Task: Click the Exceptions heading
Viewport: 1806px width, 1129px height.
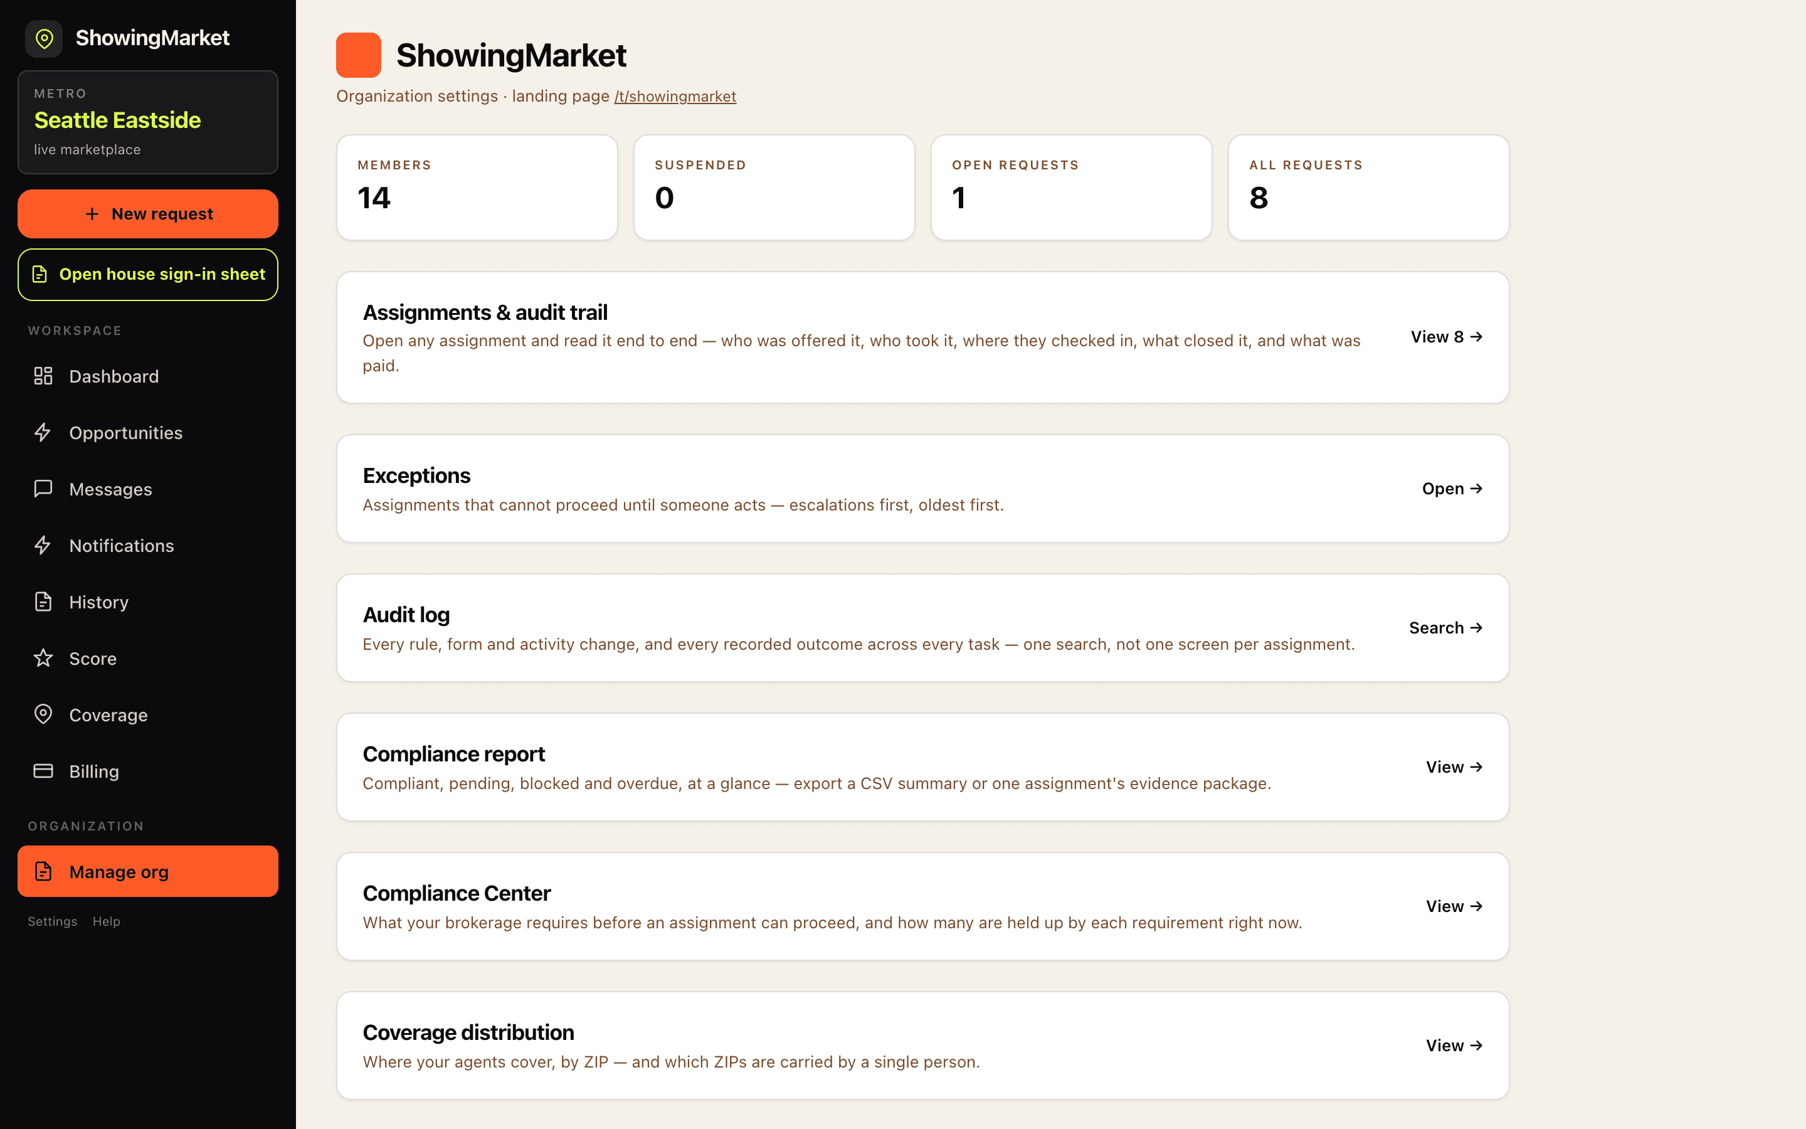Action: coord(416,475)
